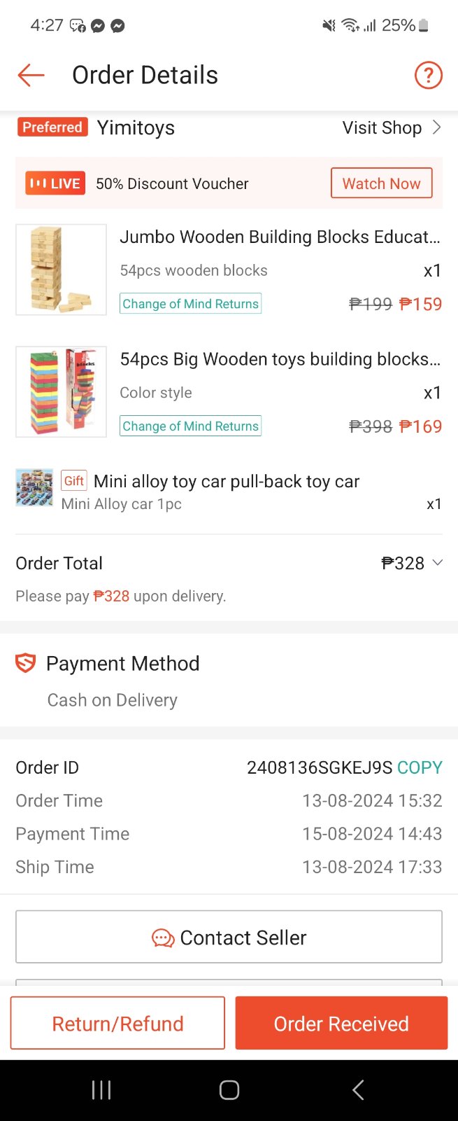Image resolution: width=458 pixels, height=1121 pixels.
Task: Tap the Shopee guarantee shield icon
Action: coord(26,663)
